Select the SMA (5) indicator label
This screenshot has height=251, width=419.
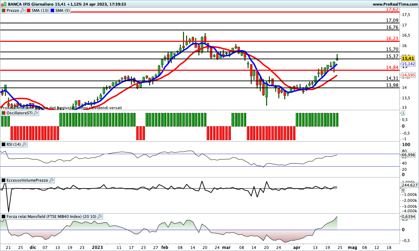[63, 10]
